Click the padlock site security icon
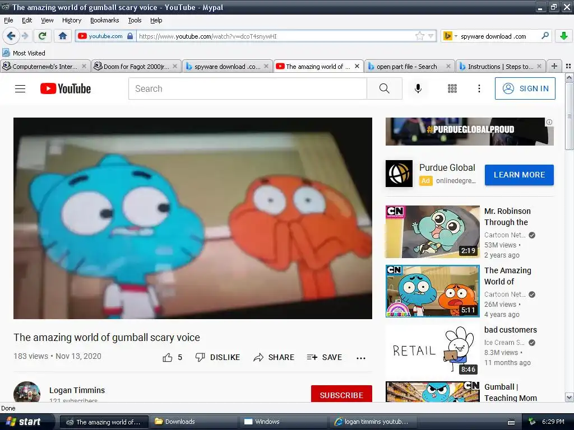574x430 pixels. pyautogui.click(x=130, y=36)
